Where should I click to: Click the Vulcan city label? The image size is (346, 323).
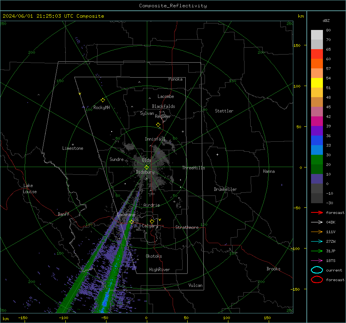[196, 285]
